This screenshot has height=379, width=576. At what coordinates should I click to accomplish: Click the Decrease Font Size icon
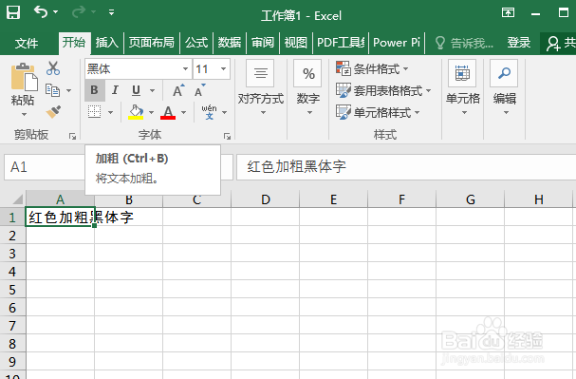tap(200, 90)
